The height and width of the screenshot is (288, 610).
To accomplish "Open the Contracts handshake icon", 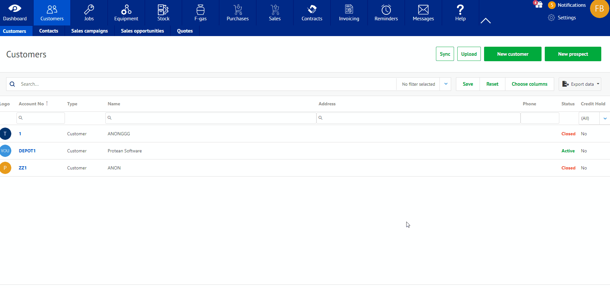I will [x=312, y=9].
